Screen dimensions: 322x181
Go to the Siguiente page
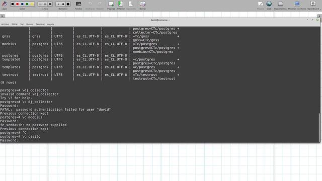pos(131,5)
